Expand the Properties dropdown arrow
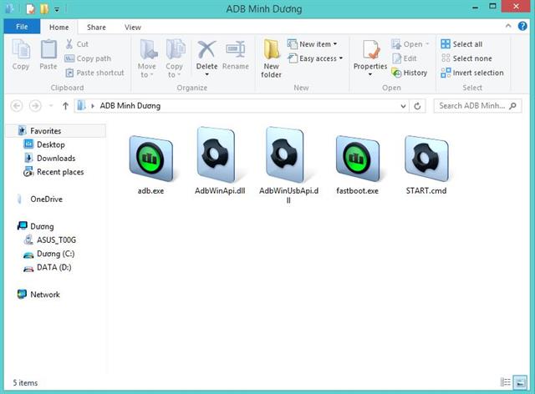Image resolution: width=535 pixels, height=394 pixels. 370,74
